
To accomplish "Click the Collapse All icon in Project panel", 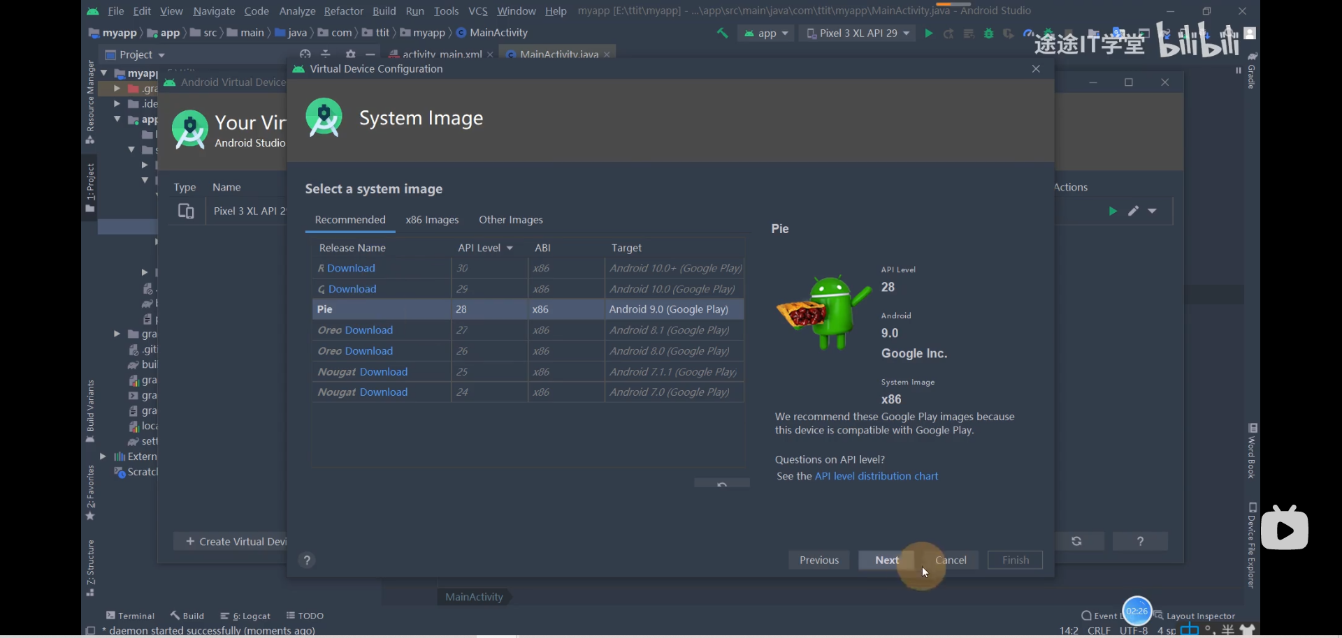I will click(x=326, y=54).
